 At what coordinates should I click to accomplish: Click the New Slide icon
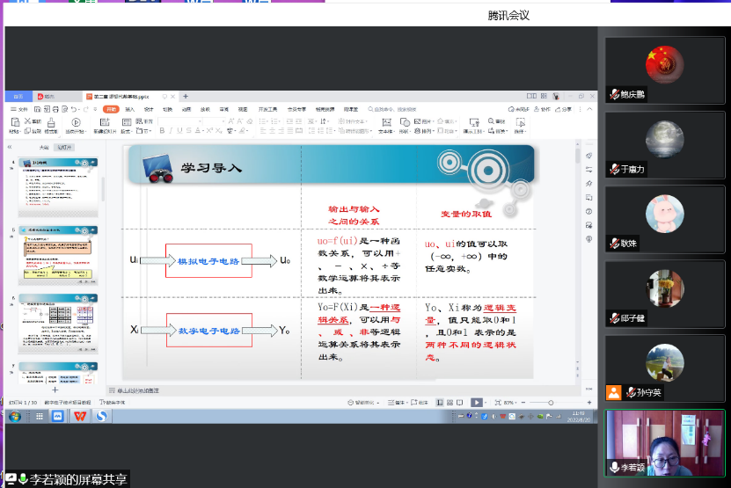(104, 125)
